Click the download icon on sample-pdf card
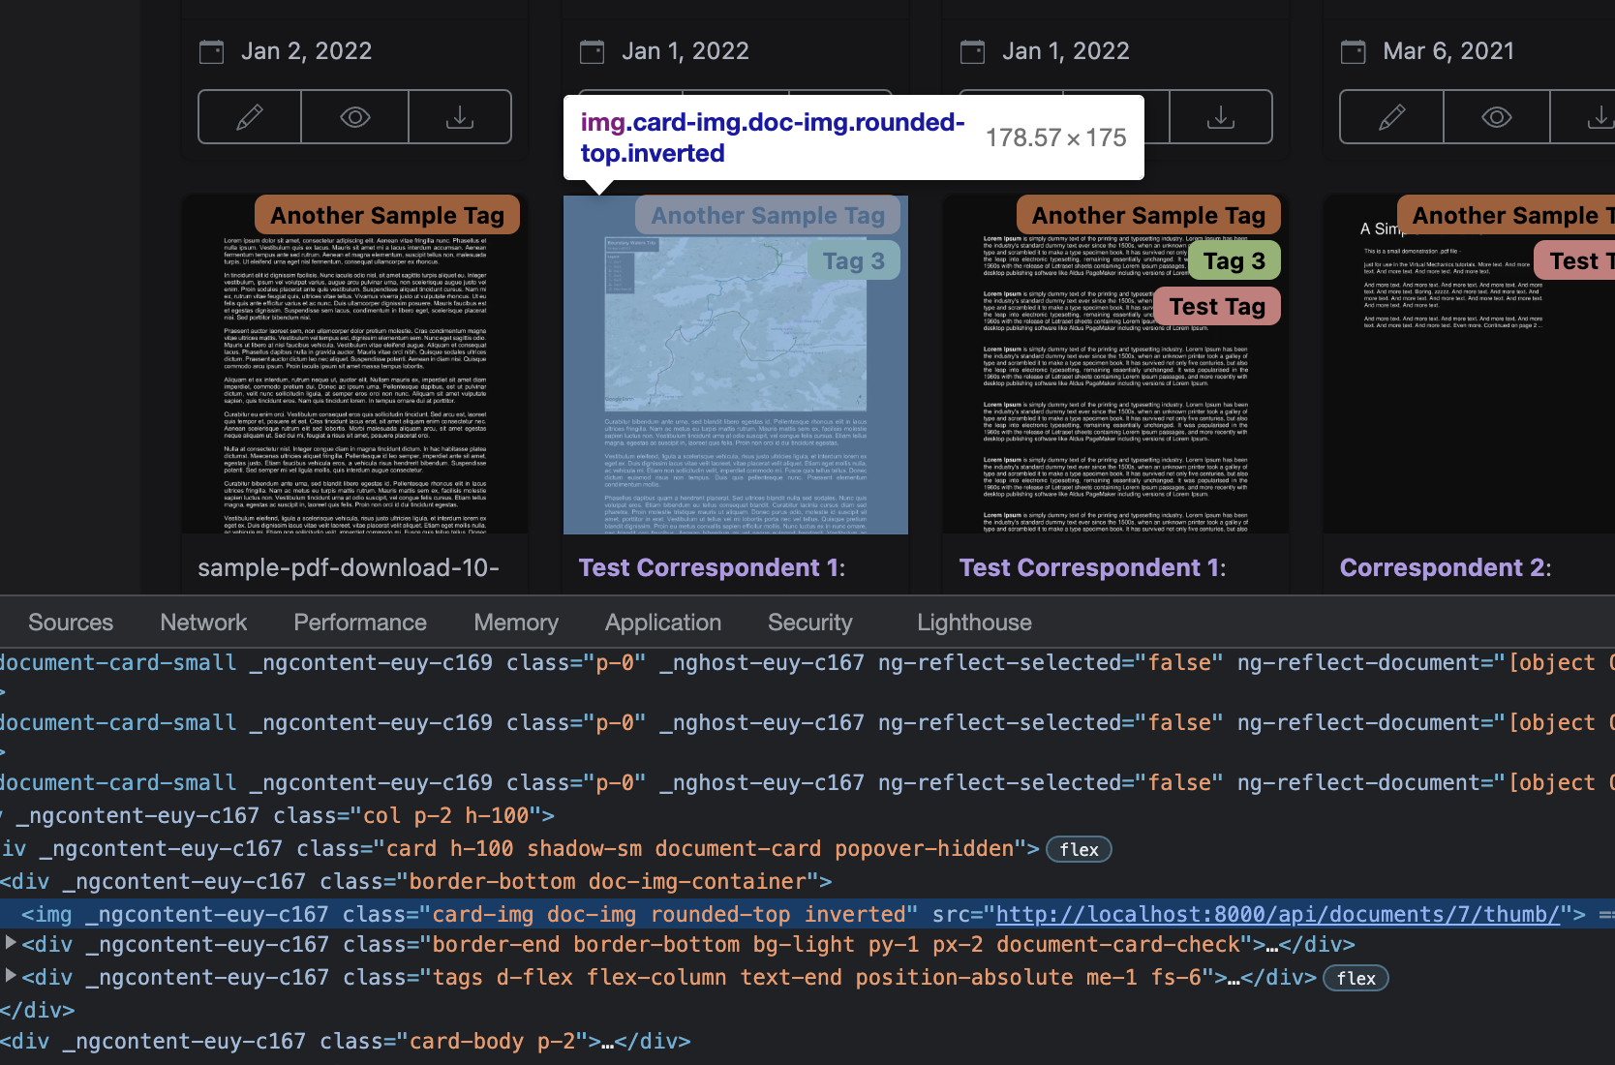Screen dimensions: 1615x1065 click(460, 116)
